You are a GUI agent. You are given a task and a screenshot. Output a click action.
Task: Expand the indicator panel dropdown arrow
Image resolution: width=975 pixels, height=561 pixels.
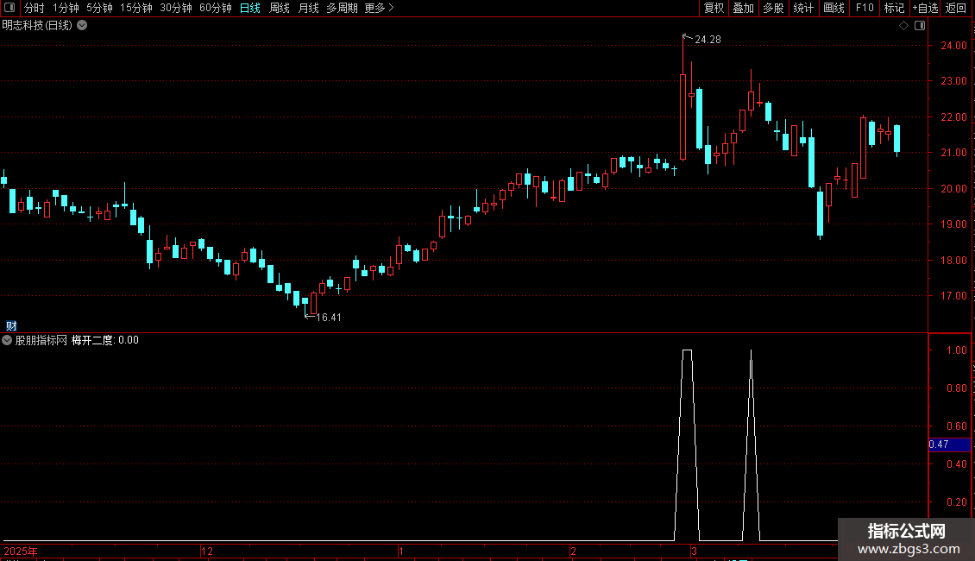[7, 340]
